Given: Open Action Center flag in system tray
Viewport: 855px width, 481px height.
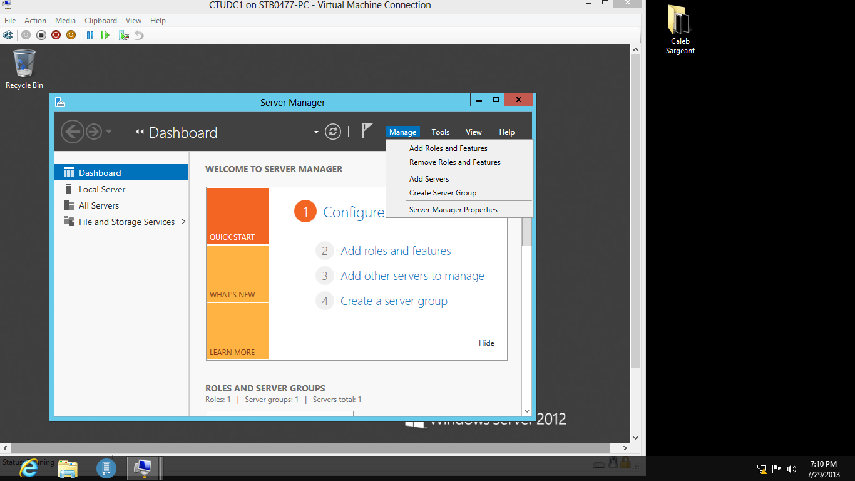Looking at the screenshot, I should [777, 468].
